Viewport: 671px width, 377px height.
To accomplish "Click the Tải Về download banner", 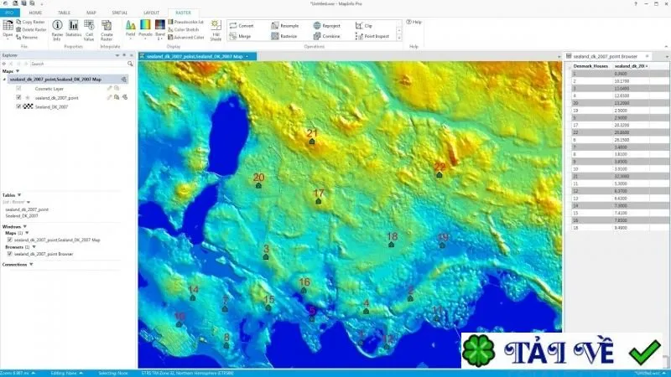I will [x=562, y=351].
